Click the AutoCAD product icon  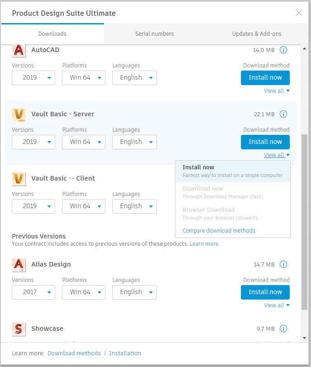(x=19, y=50)
